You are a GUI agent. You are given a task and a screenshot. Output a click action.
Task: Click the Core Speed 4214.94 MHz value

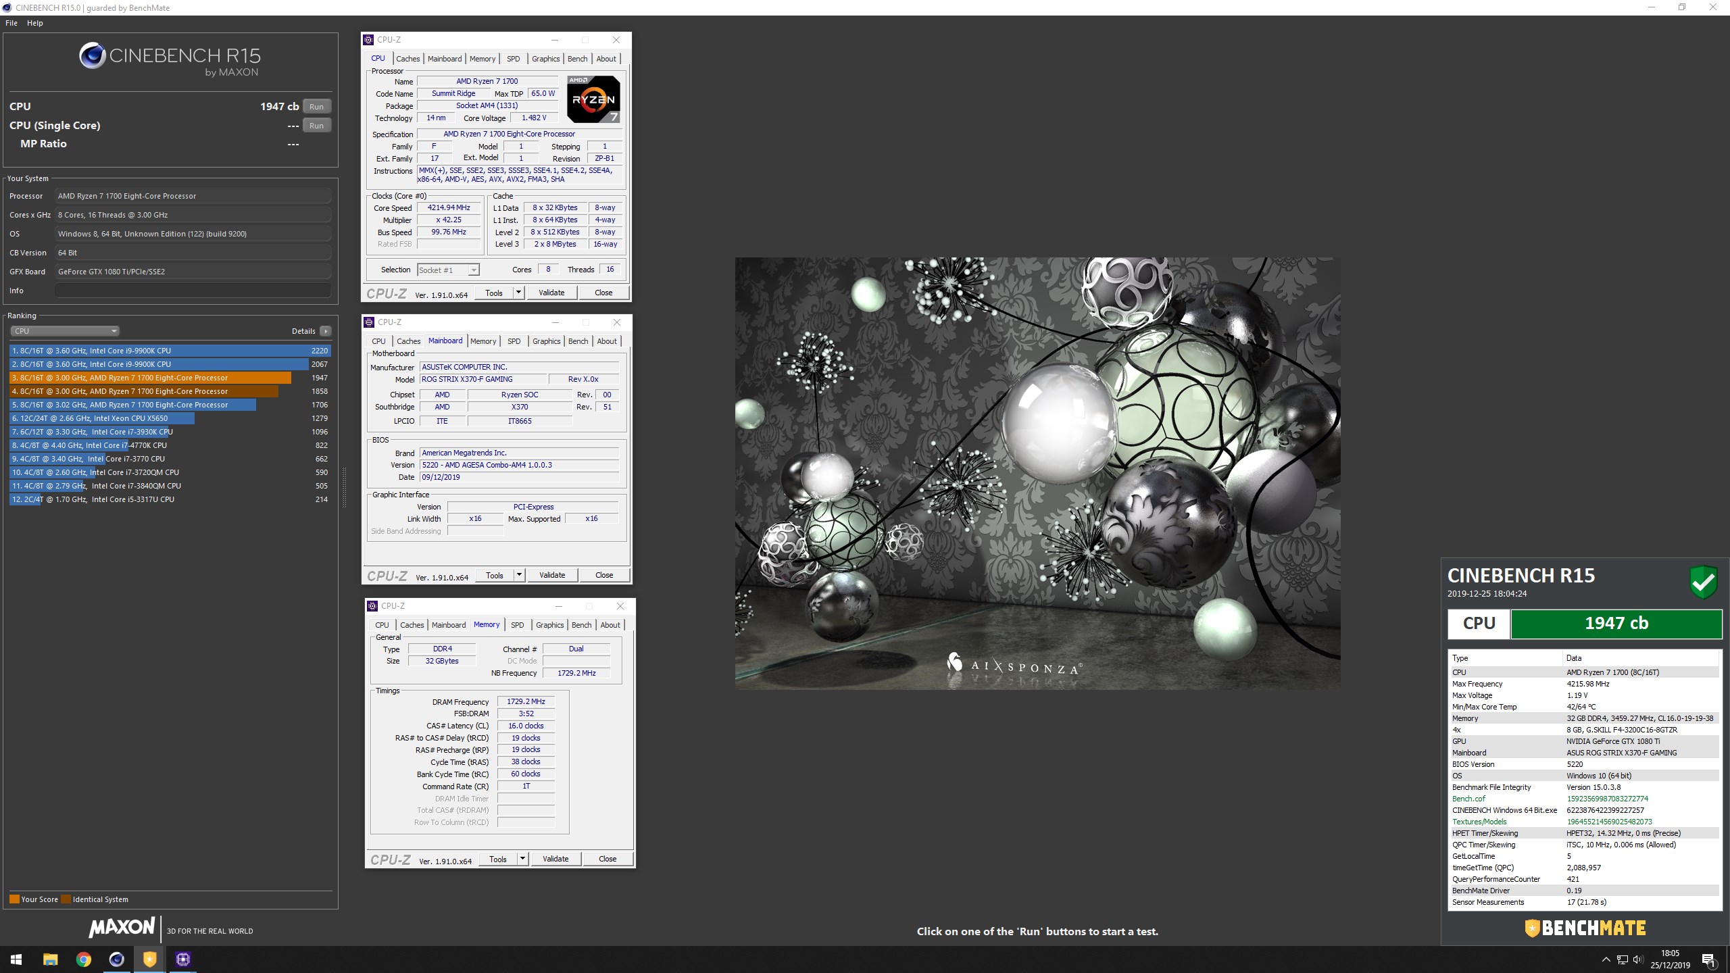pos(449,207)
